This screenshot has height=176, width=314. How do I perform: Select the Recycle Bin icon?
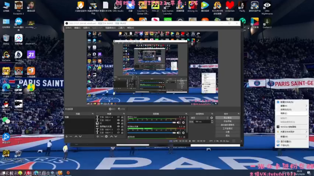click(6, 40)
